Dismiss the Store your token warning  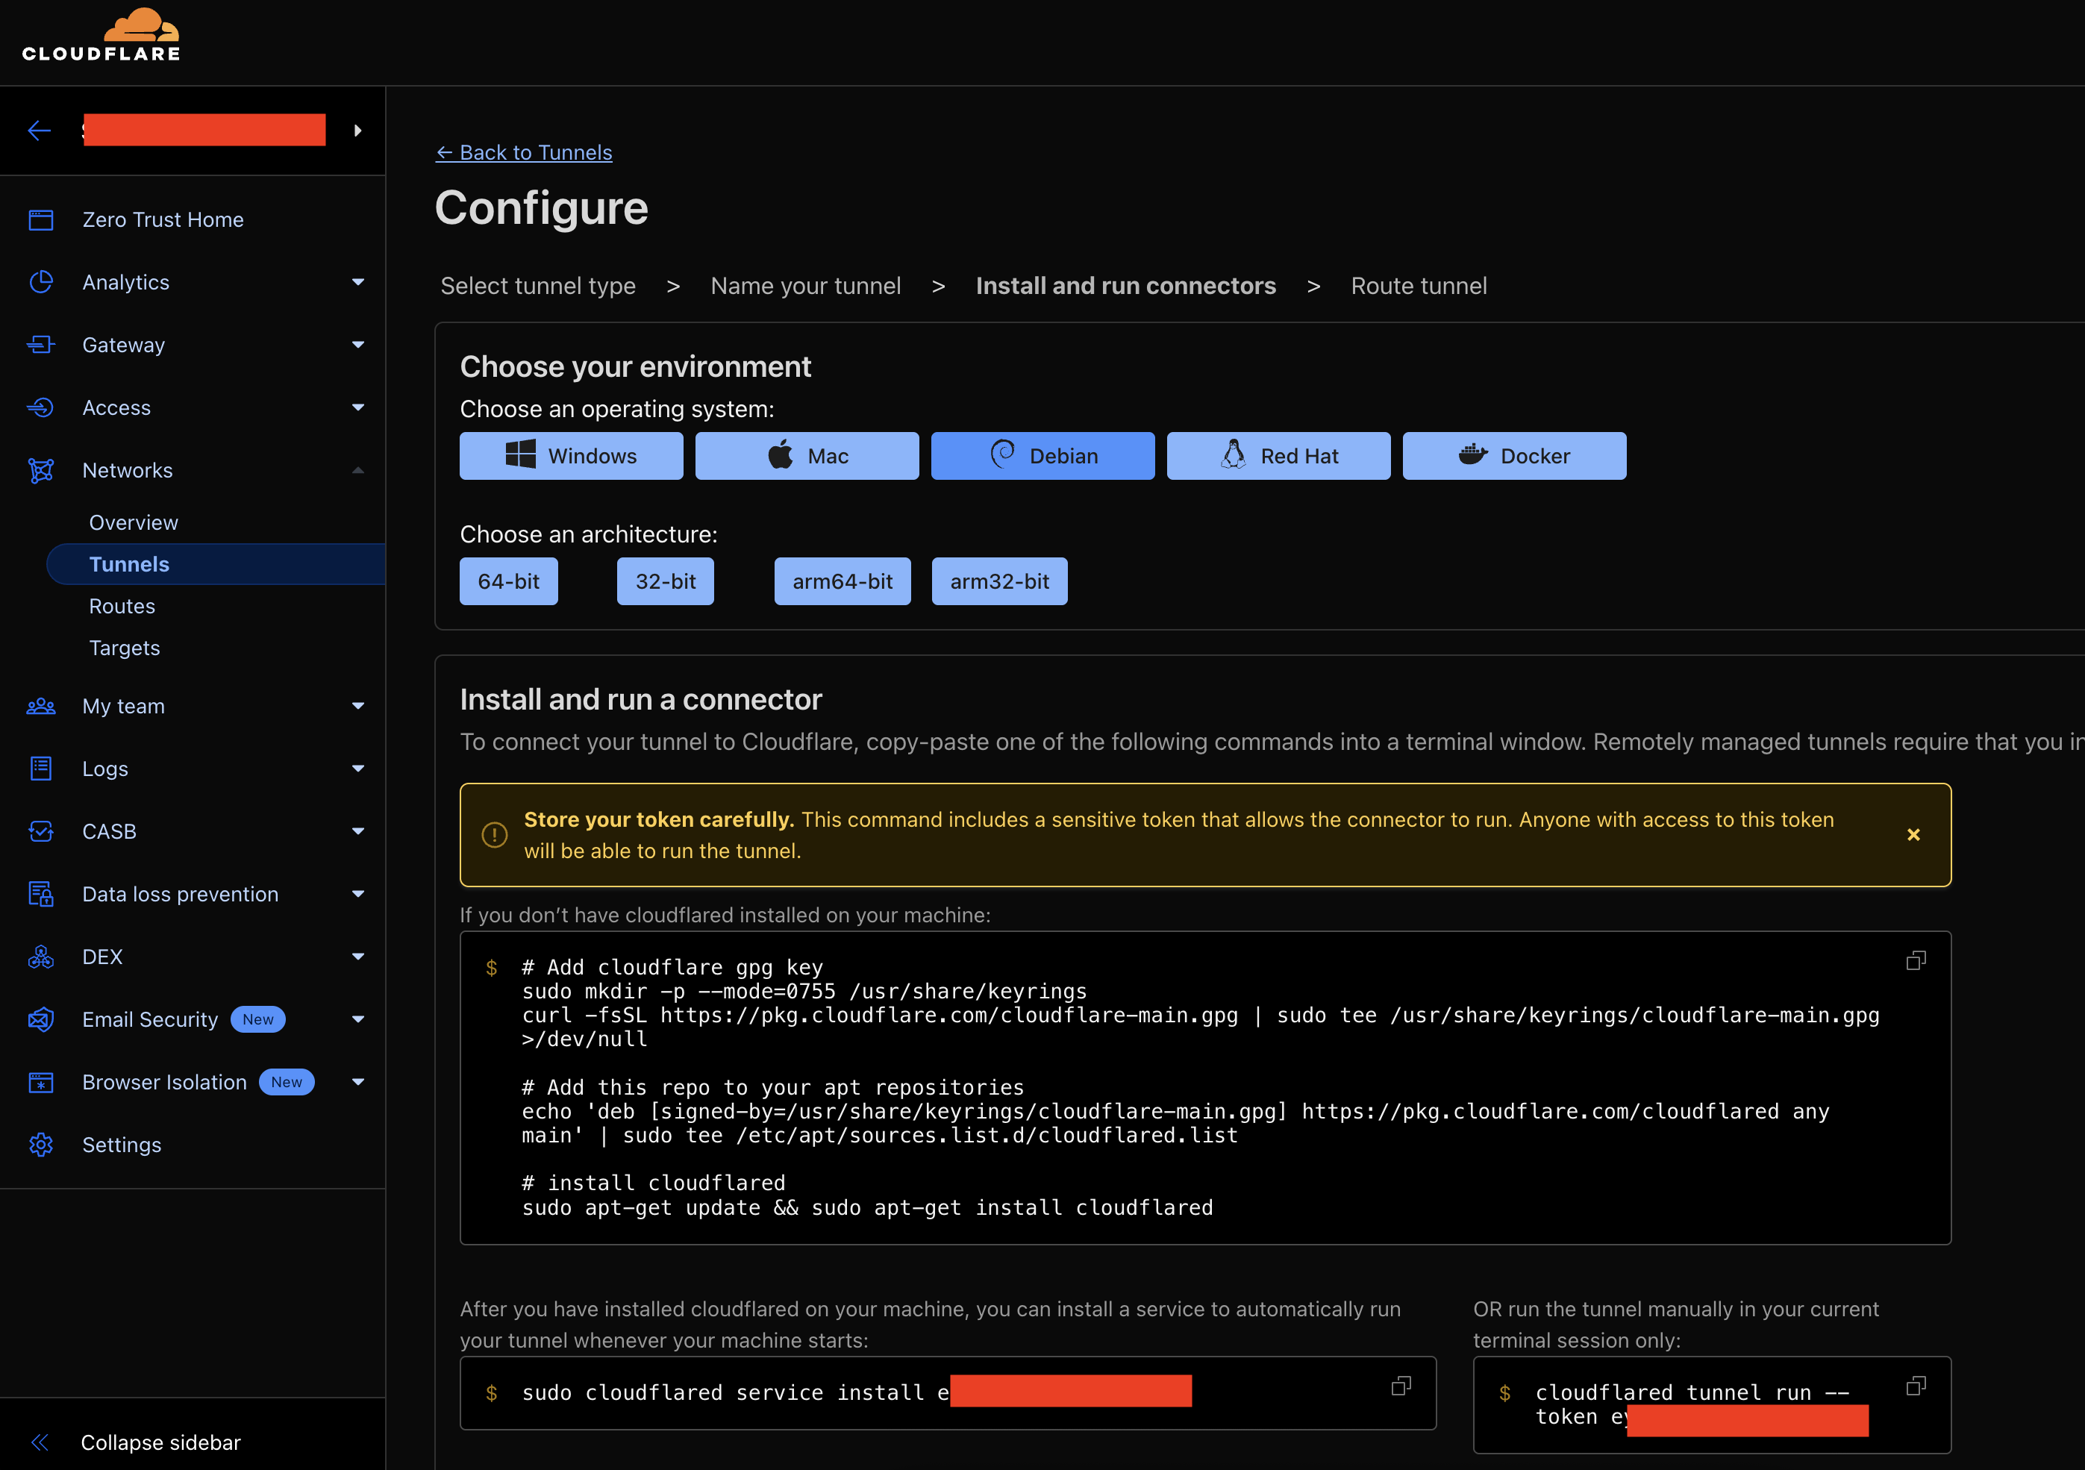[x=1913, y=834]
